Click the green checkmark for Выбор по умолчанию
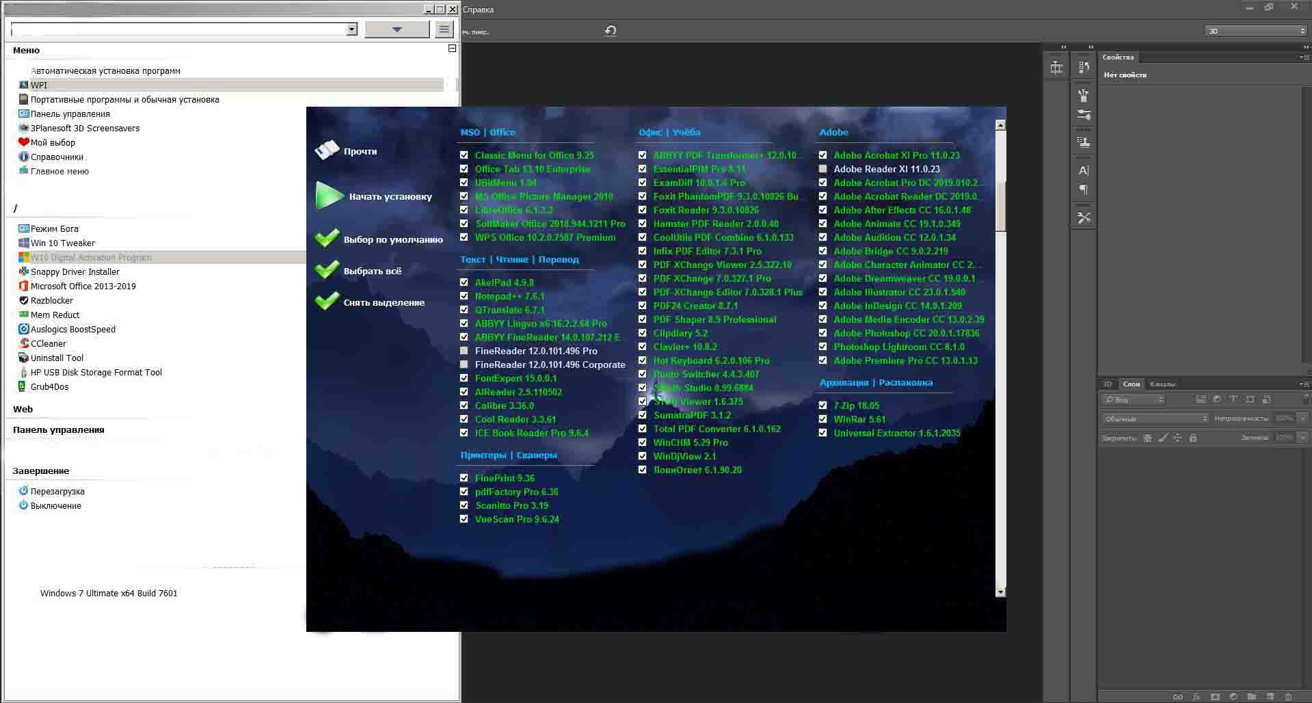Image resolution: width=1312 pixels, height=703 pixels. [x=327, y=239]
